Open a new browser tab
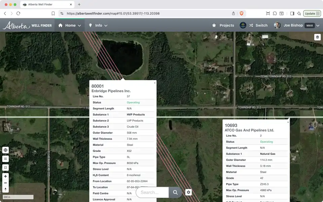The height and width of the screenshot is (202, 323). tap(79, 4)
